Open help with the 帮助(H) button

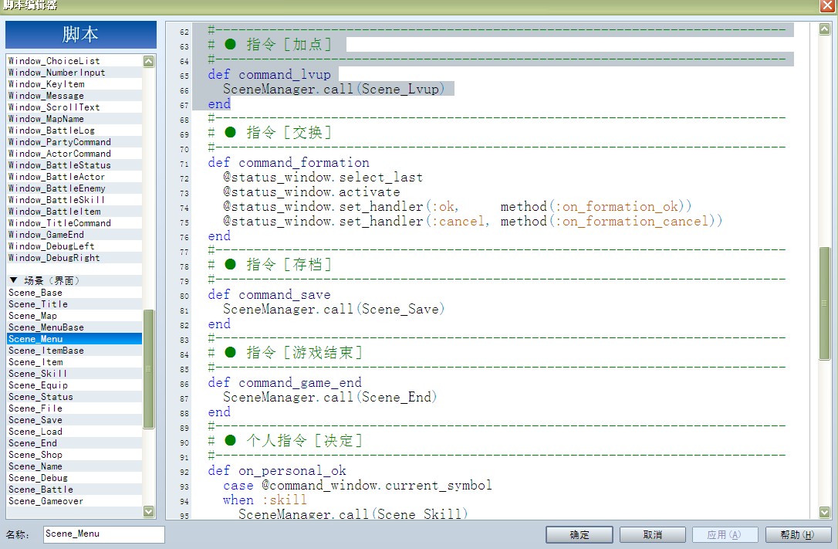tap(798, 534)
